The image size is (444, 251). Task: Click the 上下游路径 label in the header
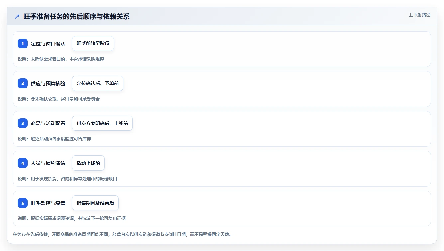pos(419,15)
